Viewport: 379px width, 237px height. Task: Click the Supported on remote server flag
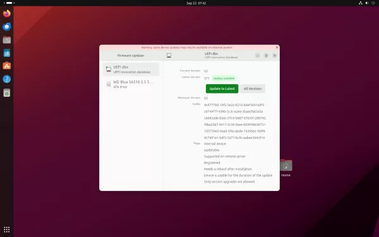(224, 157)
